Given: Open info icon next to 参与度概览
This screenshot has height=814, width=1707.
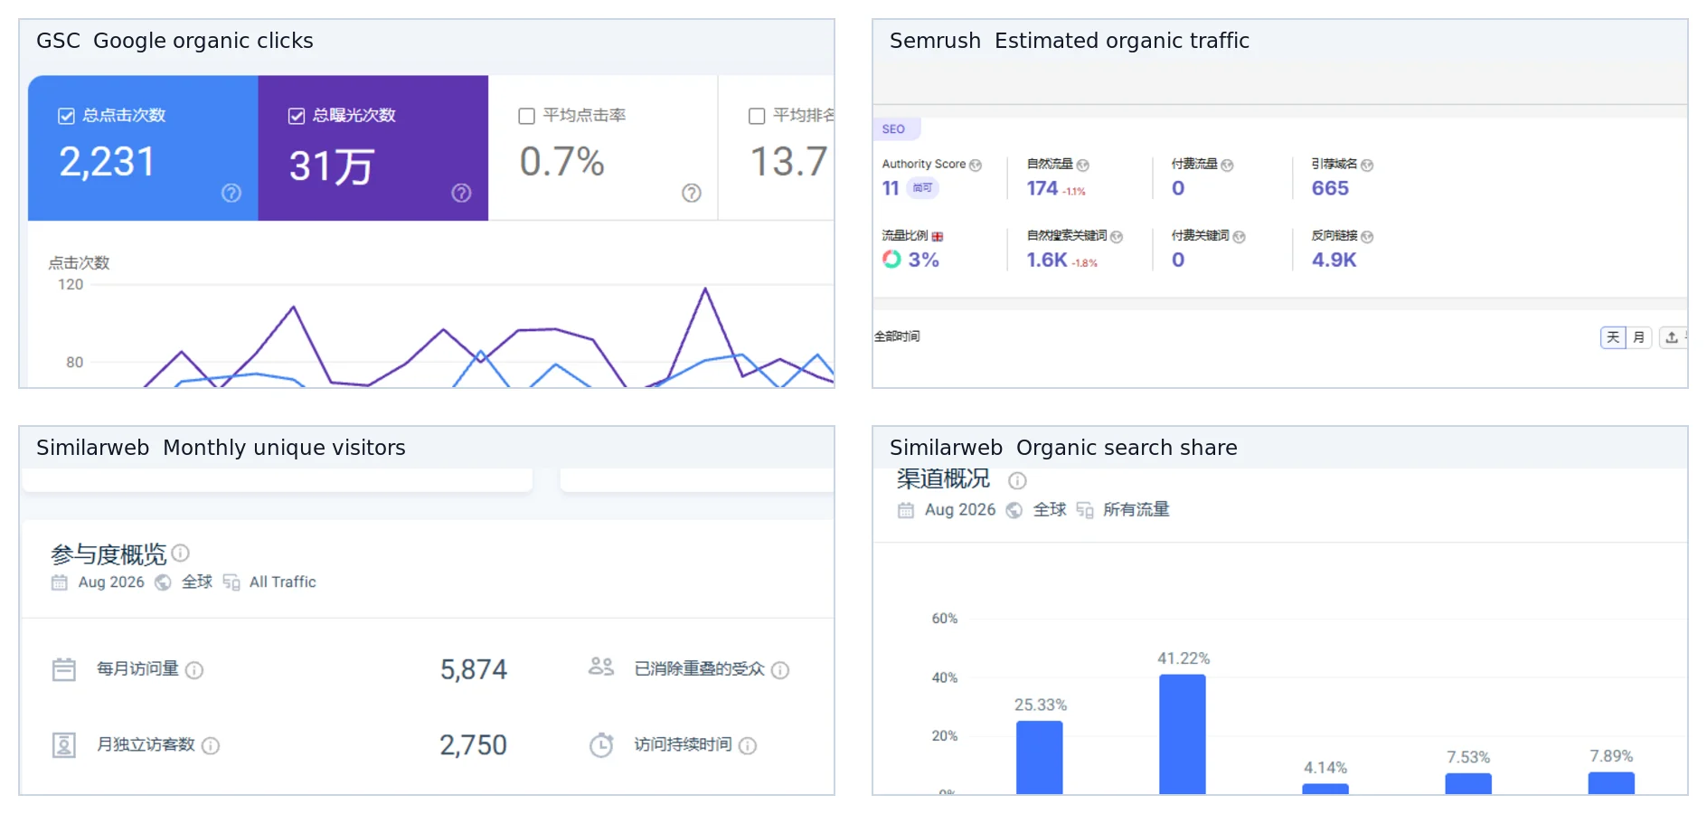Looking at the screenshot, I should 180,553.
